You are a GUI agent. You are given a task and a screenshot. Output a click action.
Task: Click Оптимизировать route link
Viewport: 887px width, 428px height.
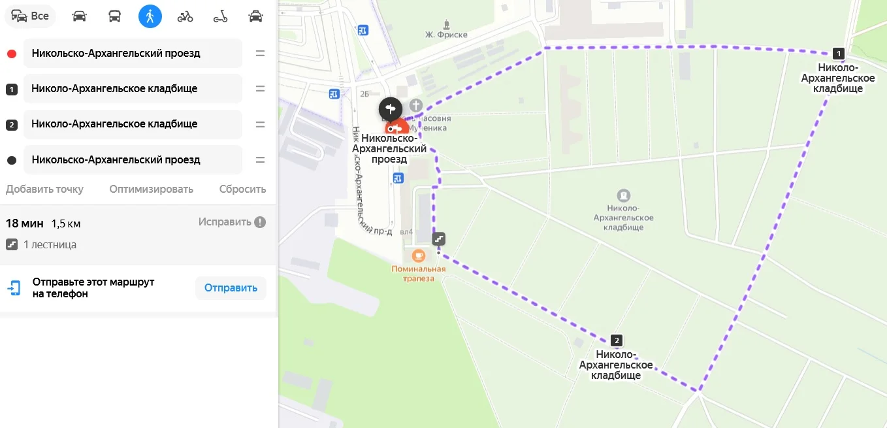coord(152,189)
